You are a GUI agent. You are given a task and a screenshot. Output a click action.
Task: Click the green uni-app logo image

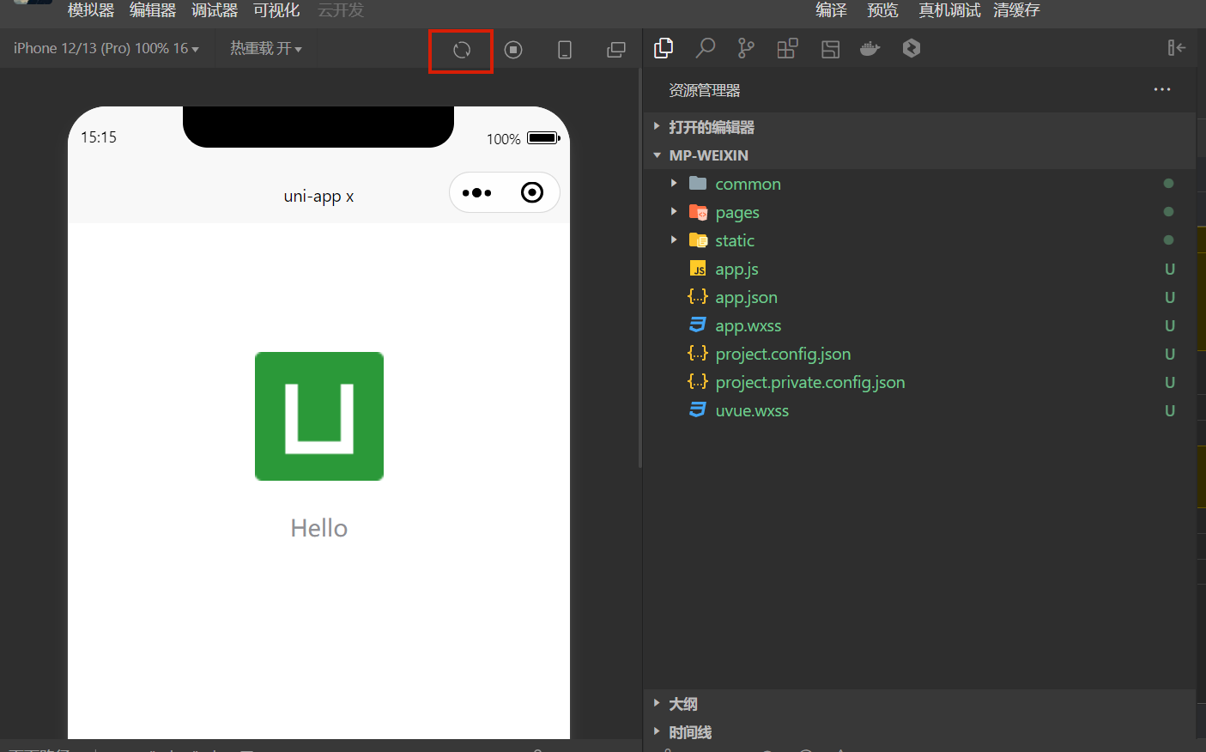(319, 416)
